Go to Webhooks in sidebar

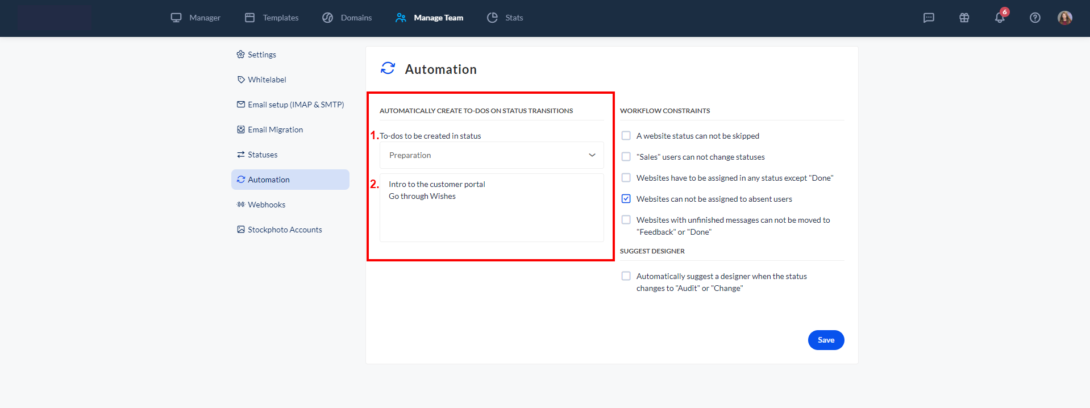click(x=266, y=205)
